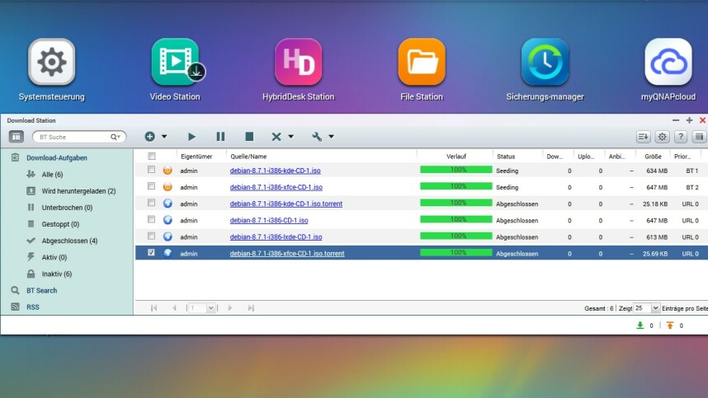Filter by Unterbrochen (0)

[x=68, y=208]
